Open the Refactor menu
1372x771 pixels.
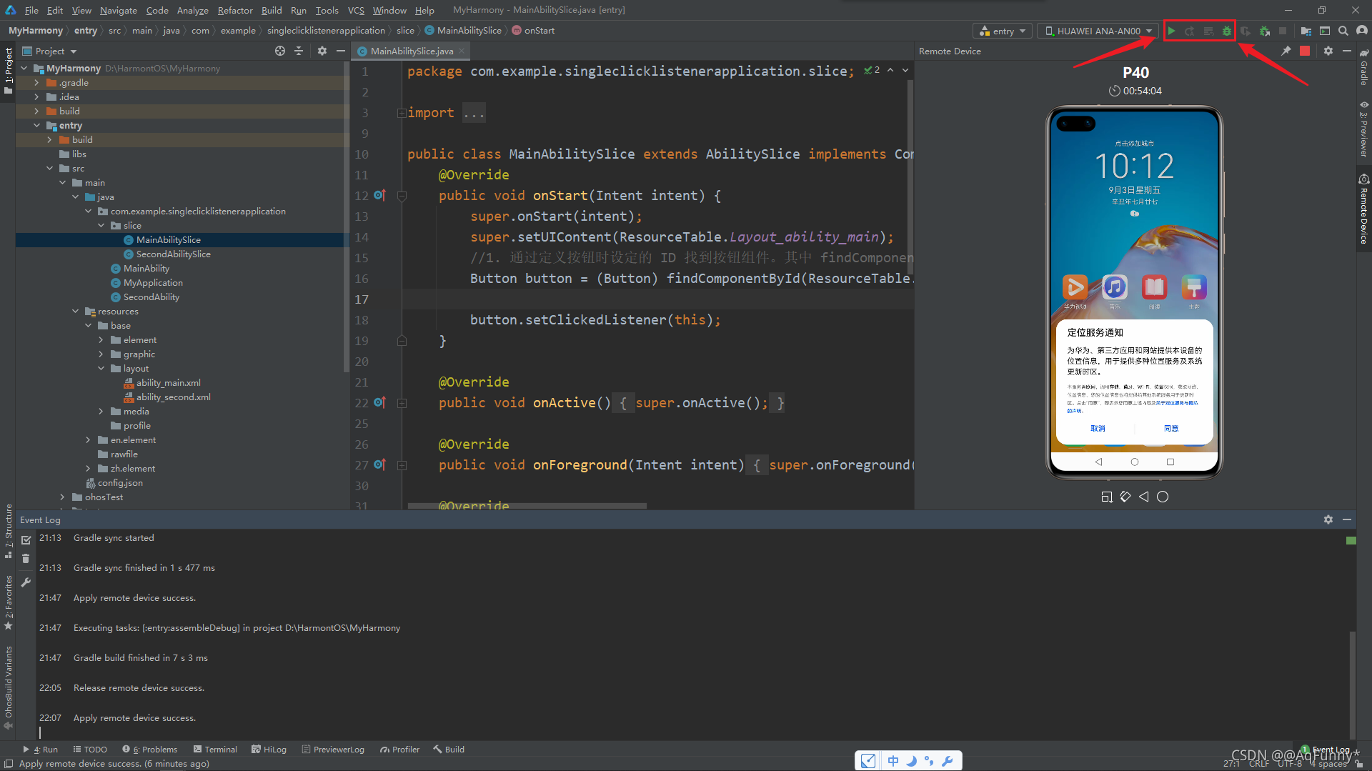(235, 10)
